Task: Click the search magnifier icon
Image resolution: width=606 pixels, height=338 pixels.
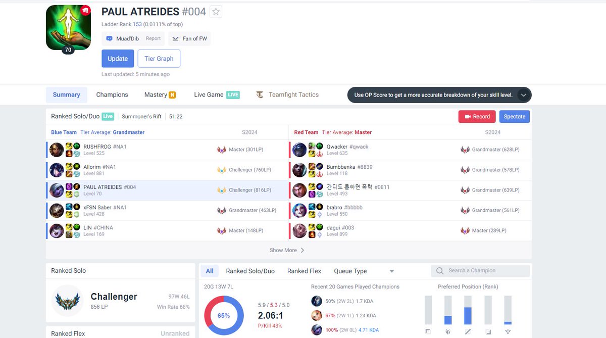Action: pos(440,271)
